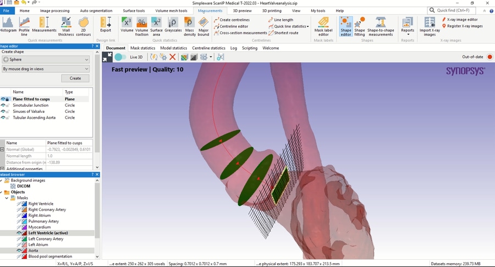Click the Shortest route button
Screen dimensions: 495x267
(x=283, y=33)
